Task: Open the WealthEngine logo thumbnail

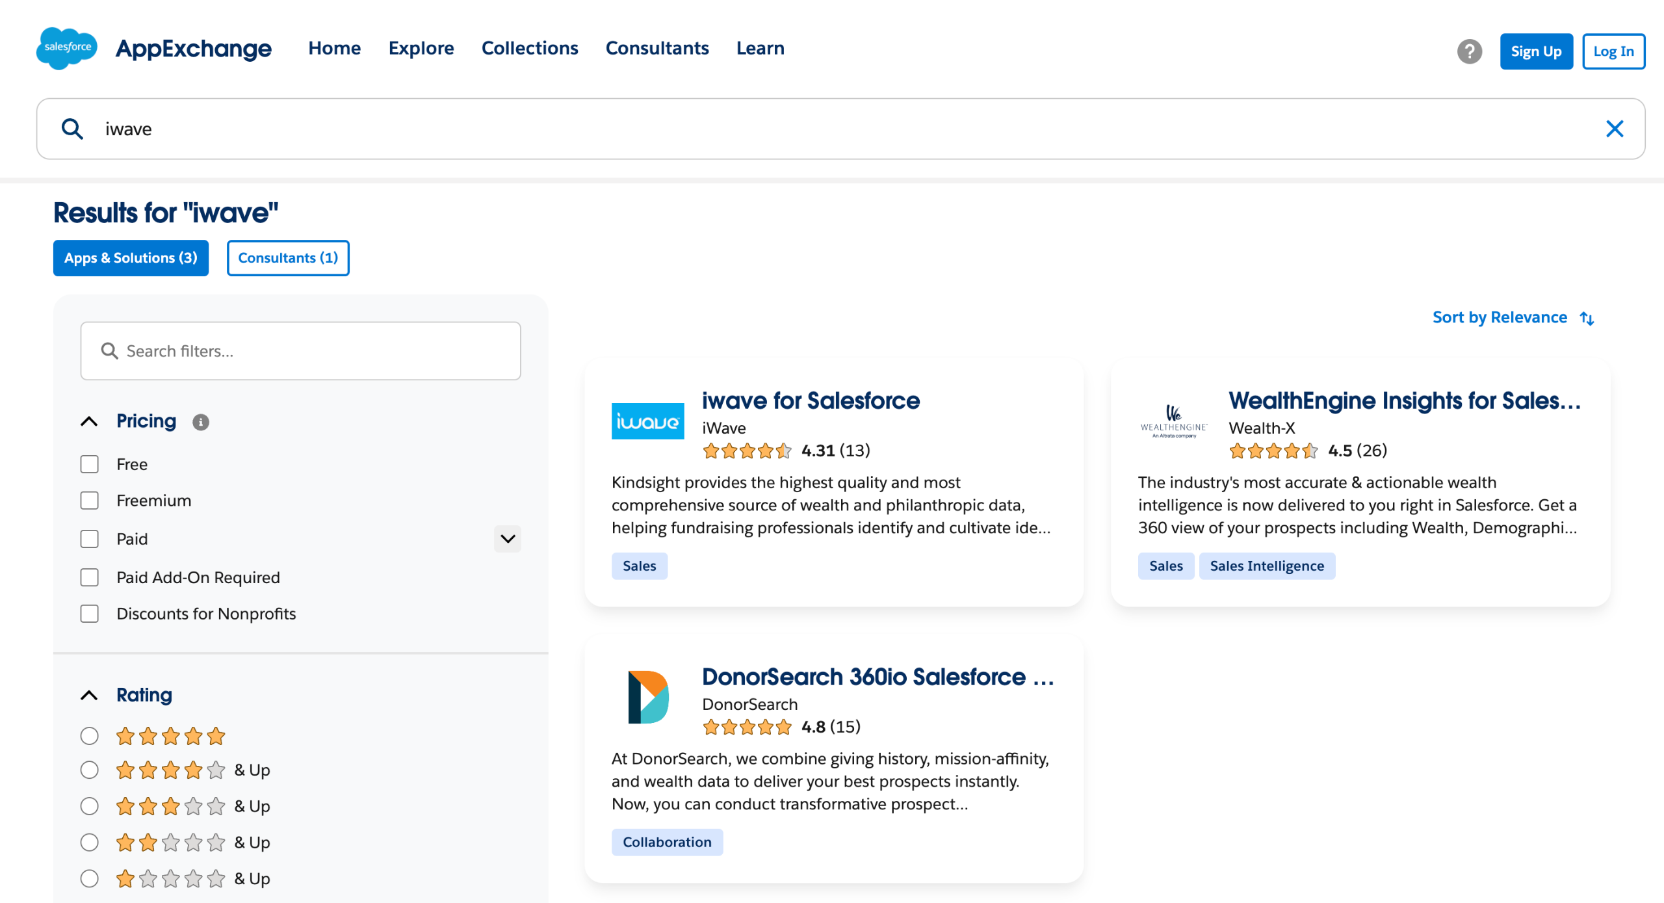Action: coord(1174,421)
